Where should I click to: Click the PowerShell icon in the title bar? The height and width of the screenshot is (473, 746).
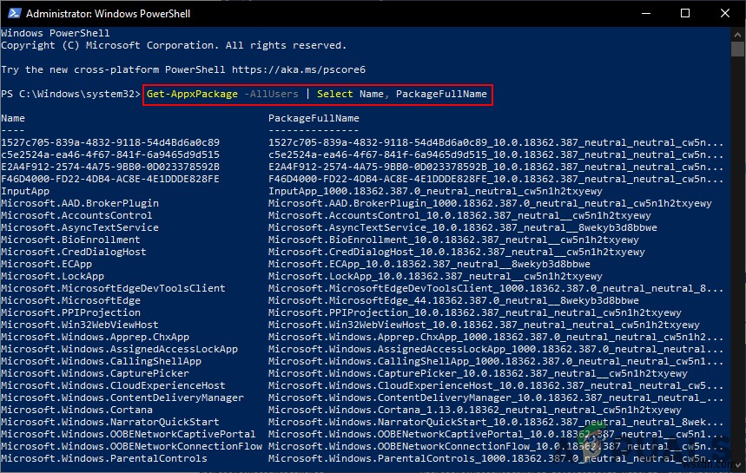13,13
